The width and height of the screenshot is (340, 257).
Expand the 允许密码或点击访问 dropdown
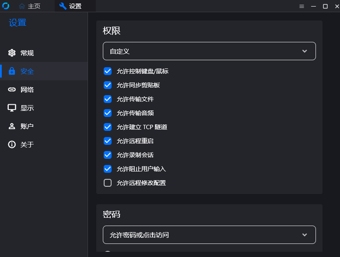[209, 235]
